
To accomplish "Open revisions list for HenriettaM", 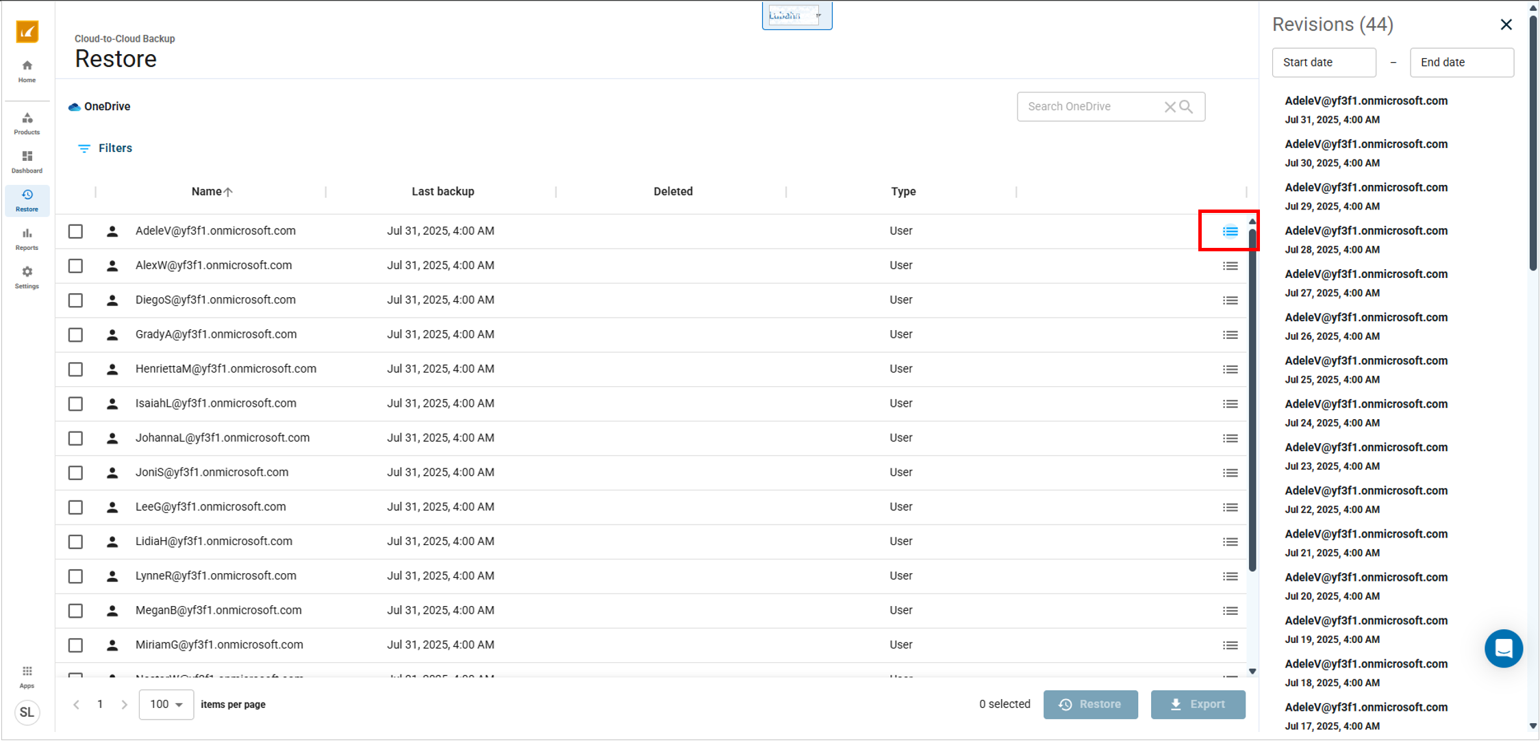I will point(1230,369).
